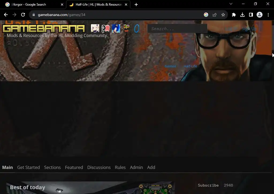This screenshot has width=274, height=194.
Task: Minimize the browser window
Action: (243, 4)
